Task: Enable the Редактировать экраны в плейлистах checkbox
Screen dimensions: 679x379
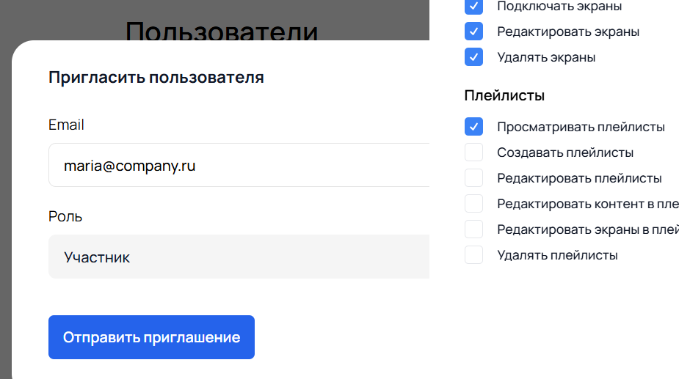Action: [x=474, y=229]
